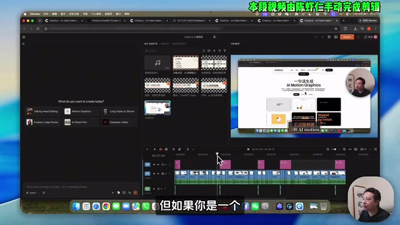Switch to the ChatCut ChatGPT Codex browser tab

(x=106, y=21)
